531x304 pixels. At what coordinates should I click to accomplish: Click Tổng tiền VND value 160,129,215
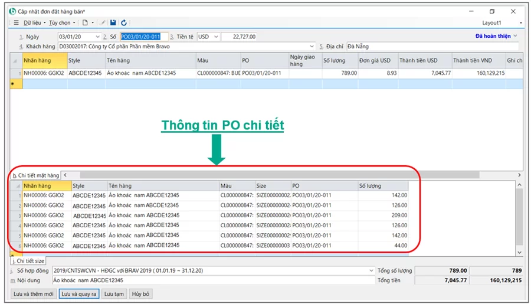click(496, 280)
